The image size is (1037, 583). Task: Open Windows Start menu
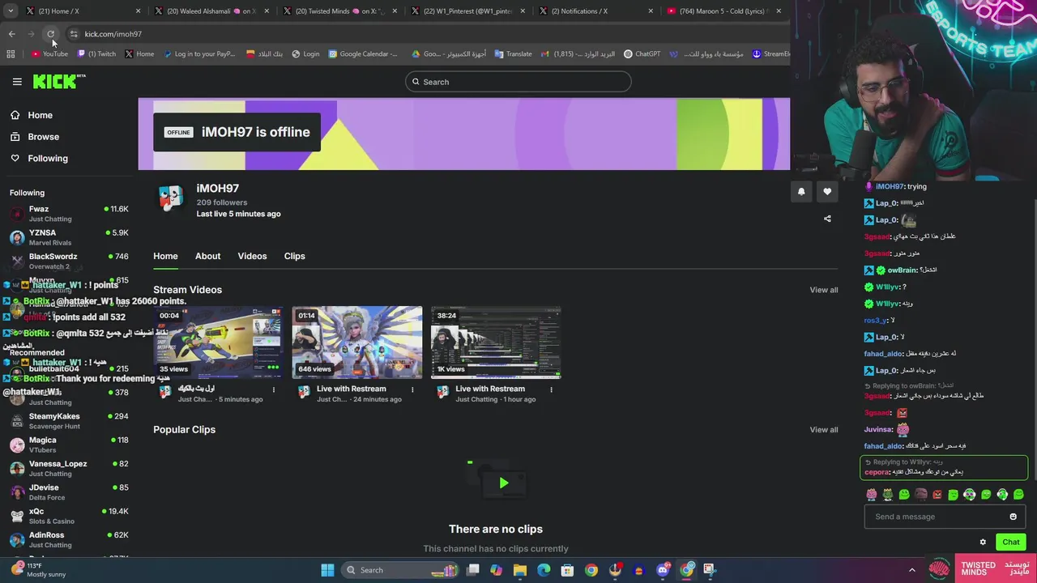(327, 570)
